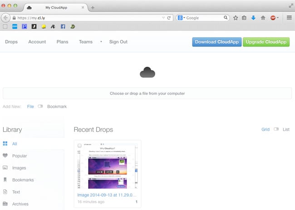This screenshot has width=295, height=210.
Task: Click the Popular heart icon
Action: coord(5,156)
